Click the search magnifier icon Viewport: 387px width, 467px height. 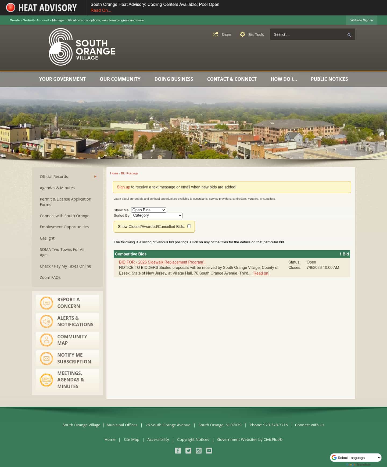[349, 35]
